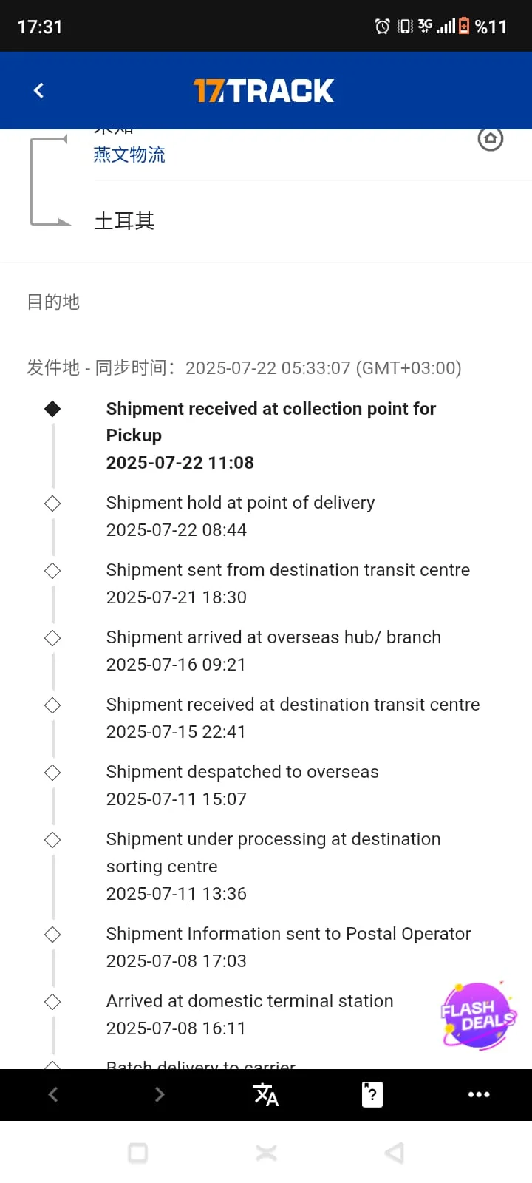The width and height of the screenshot is (532, 1183).
Task: Tap the back arrow in 17TRACK header
Action: [x=39, y=90]
